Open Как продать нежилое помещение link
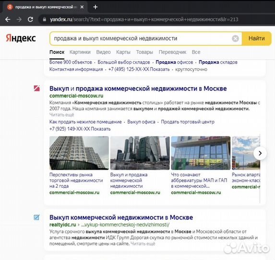 85,122
